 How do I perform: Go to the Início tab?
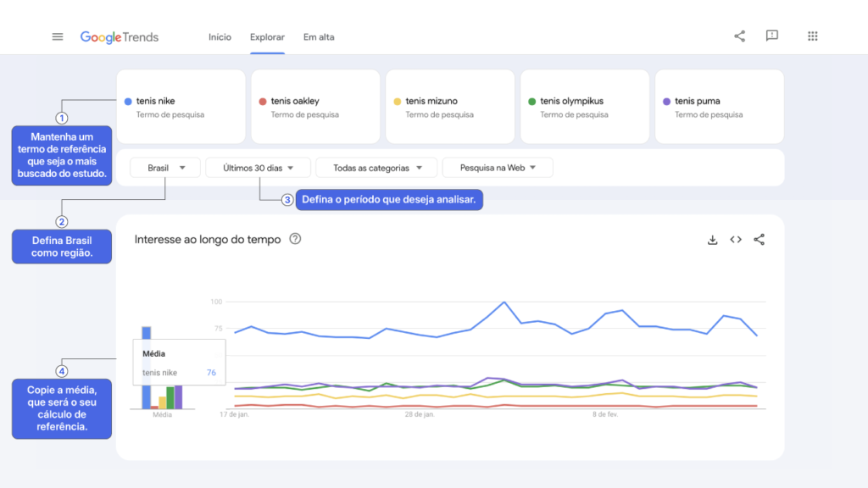(220, 37)
